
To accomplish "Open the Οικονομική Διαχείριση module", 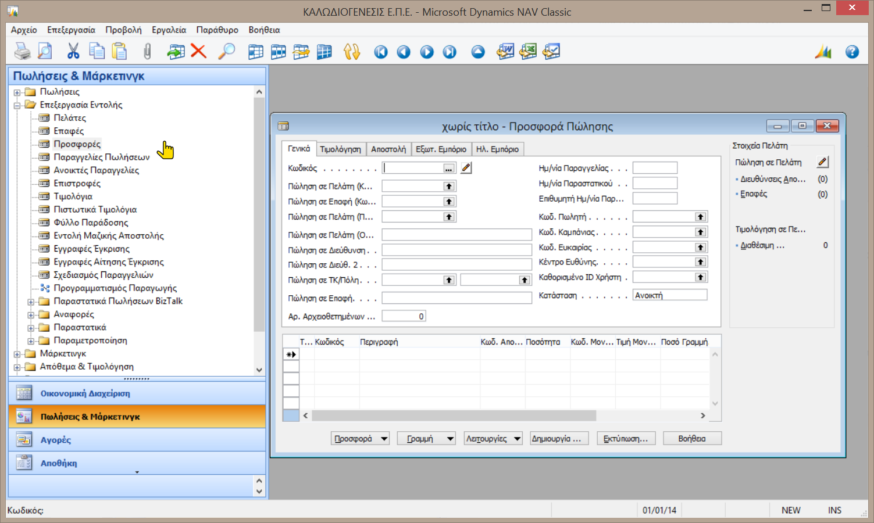I will tap(137, 393).
